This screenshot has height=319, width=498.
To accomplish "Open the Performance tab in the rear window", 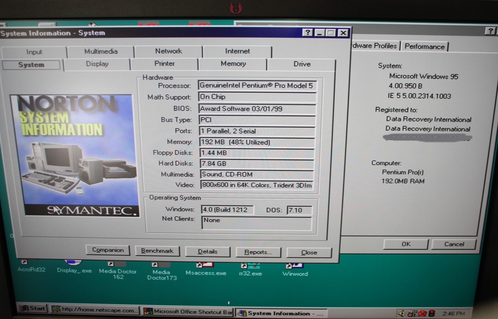I will tap(425, 47).
